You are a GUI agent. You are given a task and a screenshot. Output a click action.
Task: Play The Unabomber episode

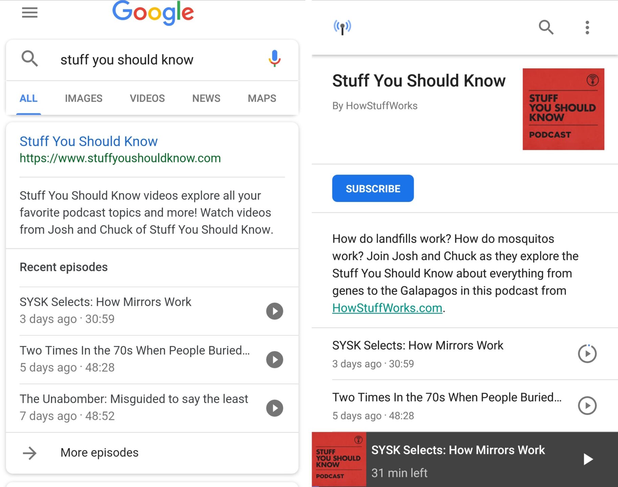click(x=274, y=408)
